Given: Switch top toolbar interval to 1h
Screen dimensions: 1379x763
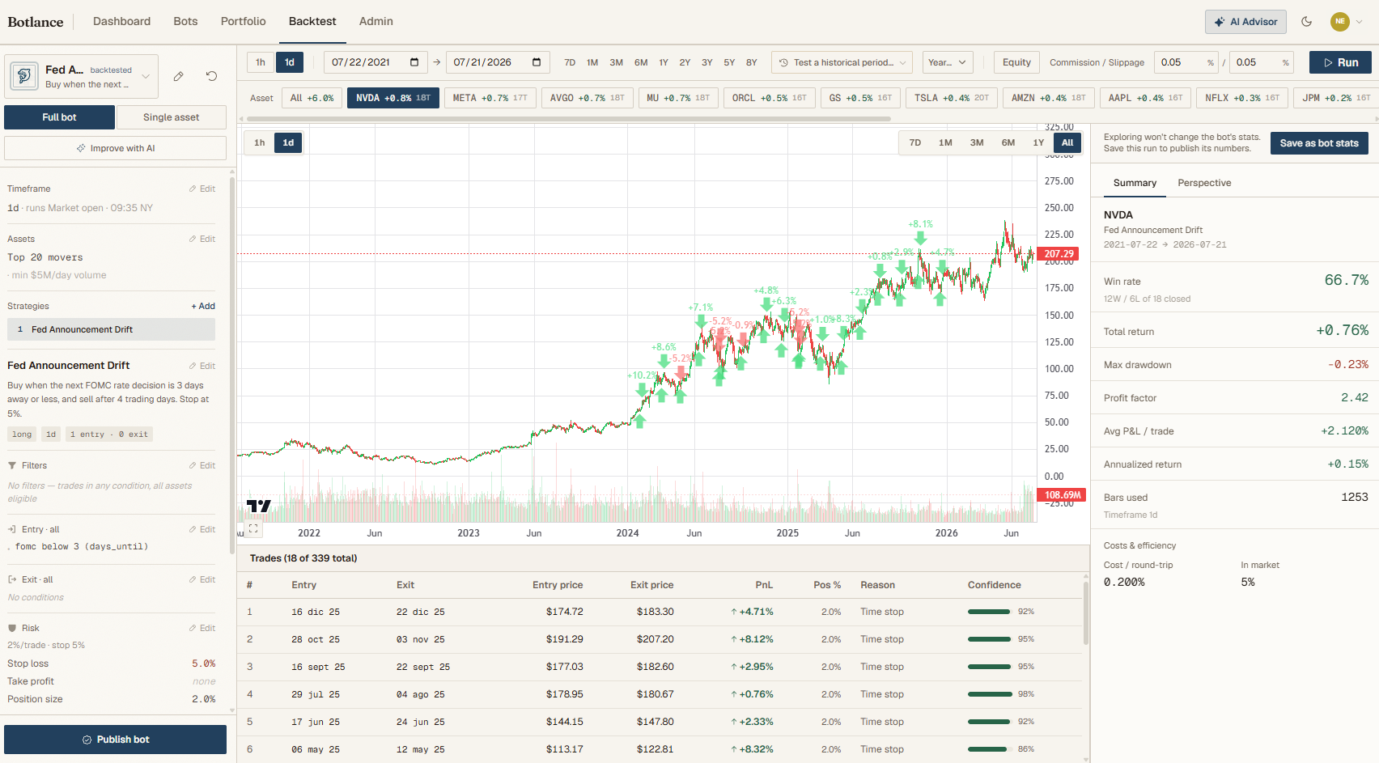Looking at the screenshot, I should 261,62.
